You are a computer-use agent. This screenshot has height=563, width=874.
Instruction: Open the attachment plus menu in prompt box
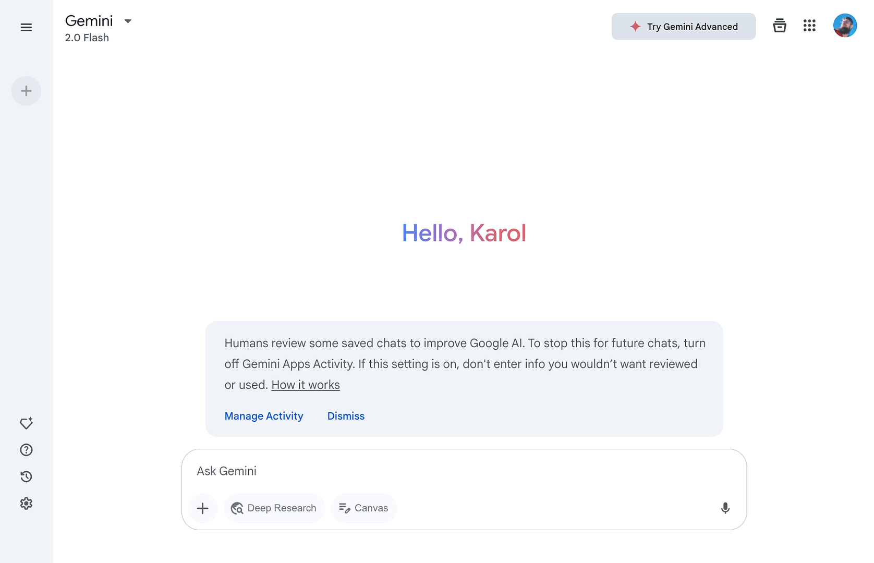click(203, 508)
